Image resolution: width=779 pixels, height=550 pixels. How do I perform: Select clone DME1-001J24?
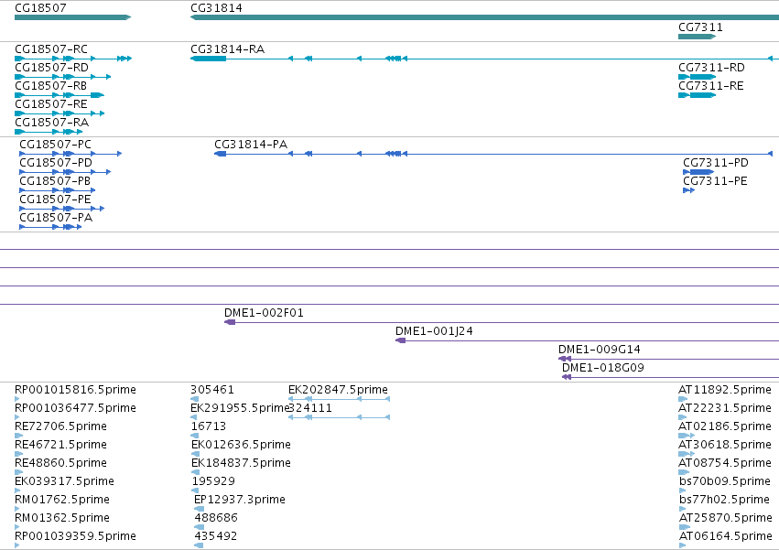click(434, 331)
